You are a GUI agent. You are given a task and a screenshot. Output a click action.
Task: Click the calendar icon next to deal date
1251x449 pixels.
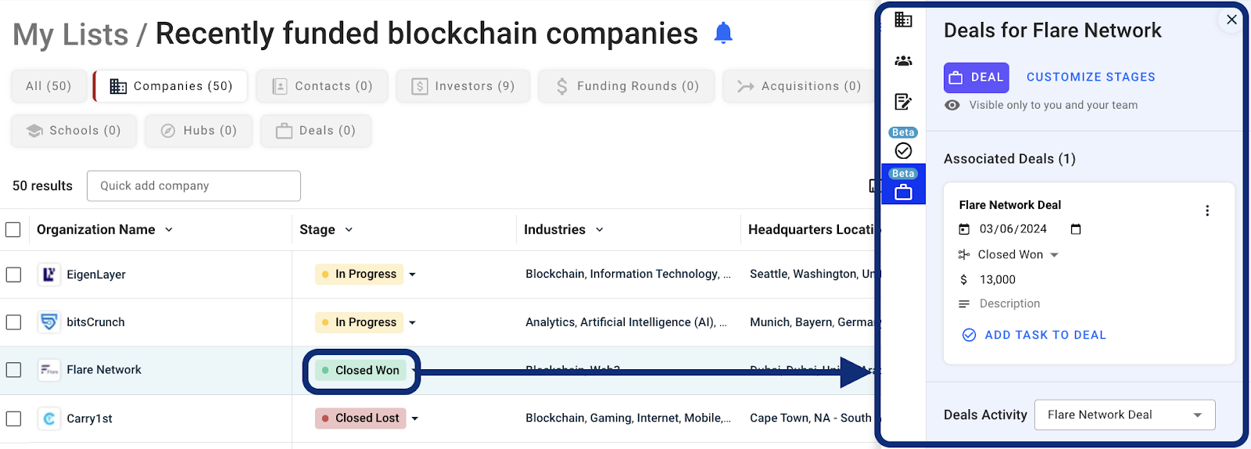click(1076, 229)
